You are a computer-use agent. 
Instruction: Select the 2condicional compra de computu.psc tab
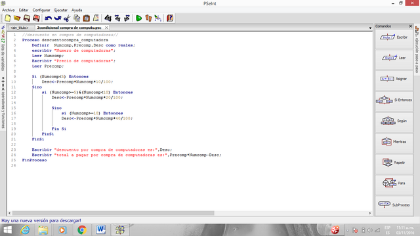(x=69, y=28)
